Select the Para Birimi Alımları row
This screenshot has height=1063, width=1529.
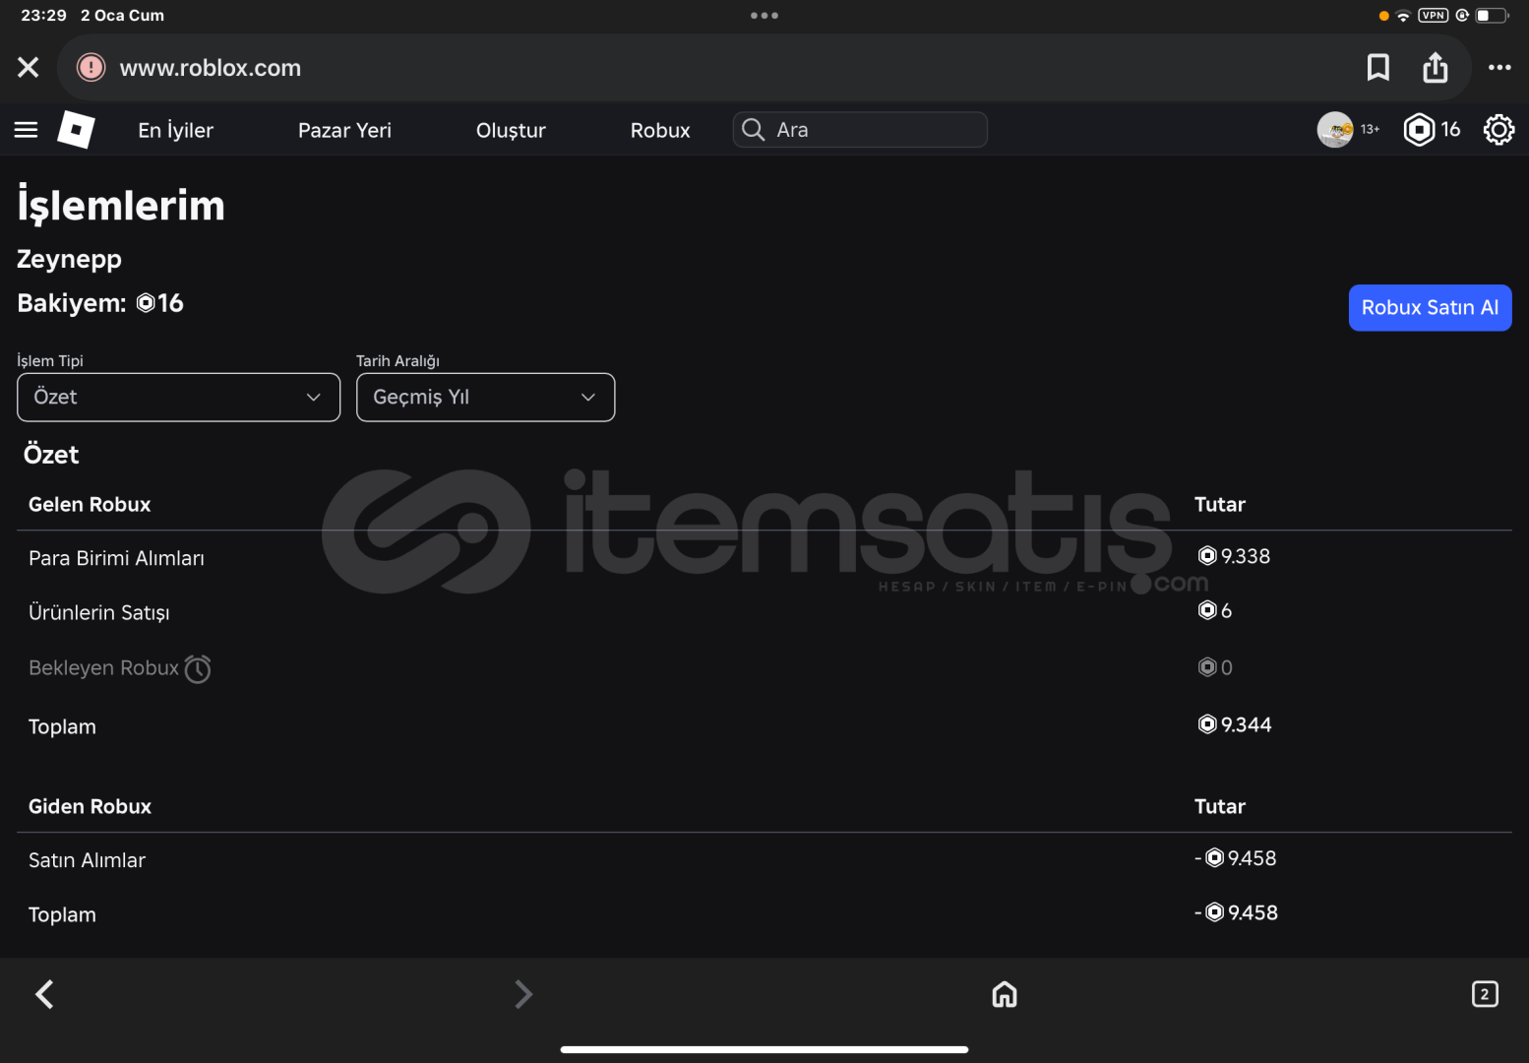764,558
